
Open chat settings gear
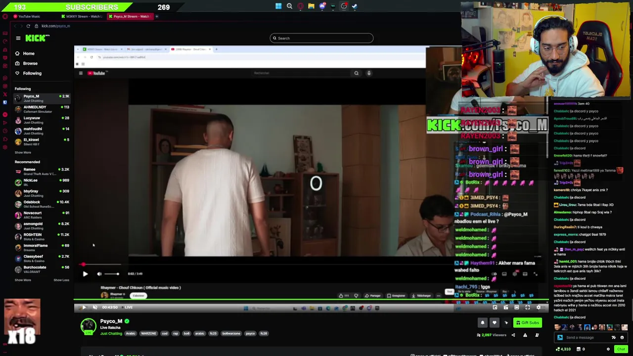click(x=608, y=349)
